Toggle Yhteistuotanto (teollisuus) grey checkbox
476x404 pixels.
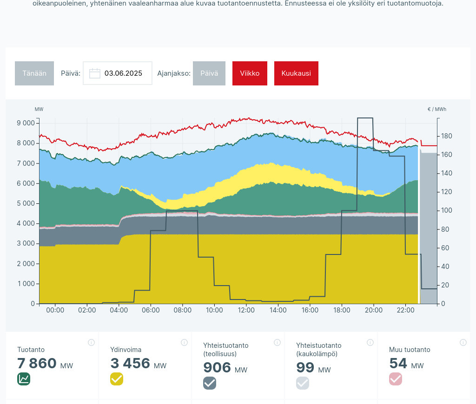coord(210,383)
